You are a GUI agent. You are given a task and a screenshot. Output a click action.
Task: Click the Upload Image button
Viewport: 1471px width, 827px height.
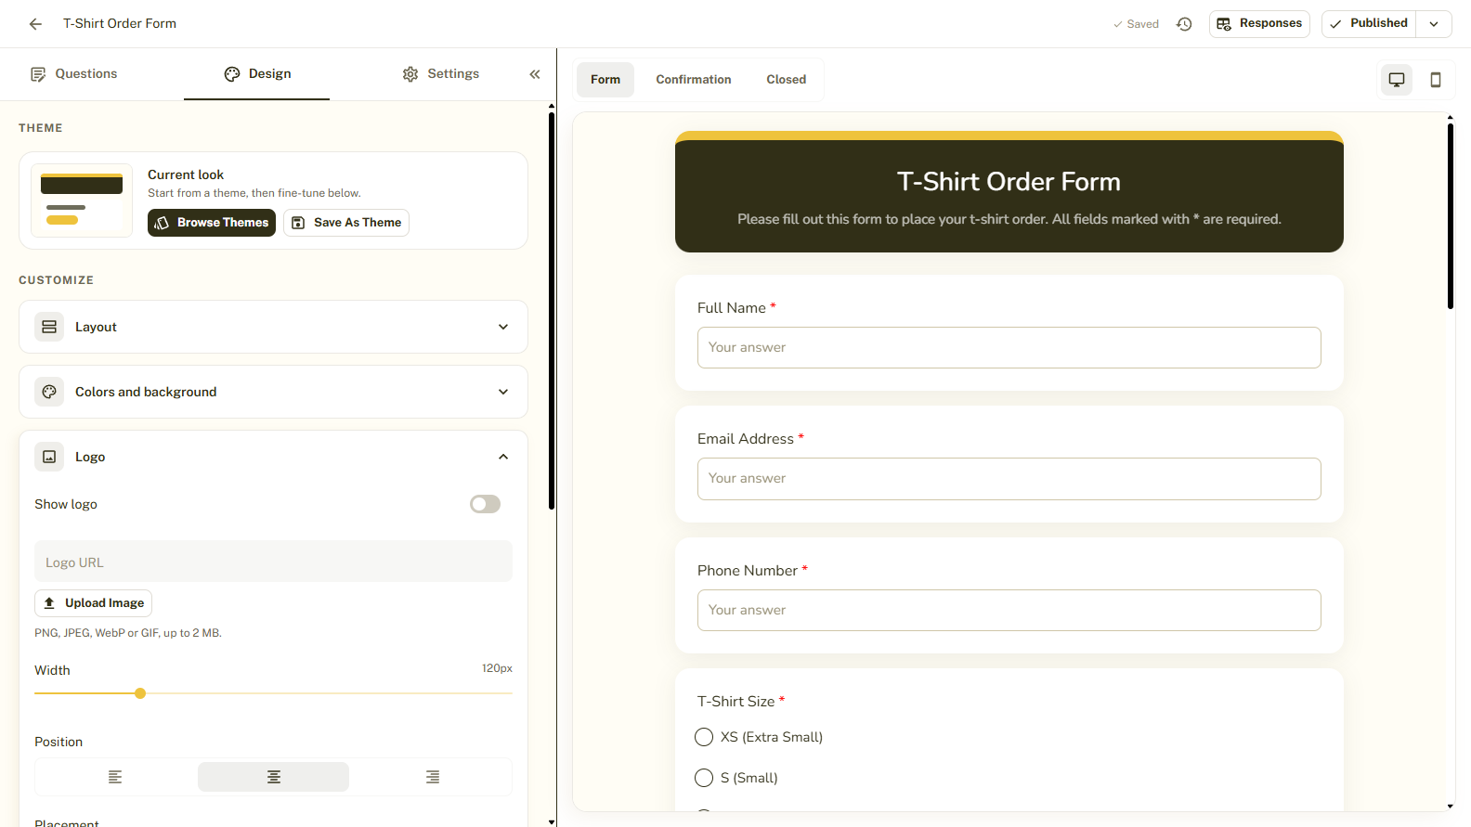pos(93,603)
